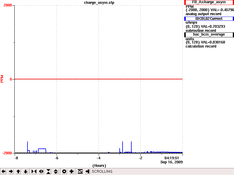Click the 04:19:51 timestamp on x-axis
The image size is (234, 175).
click(172, 158)
